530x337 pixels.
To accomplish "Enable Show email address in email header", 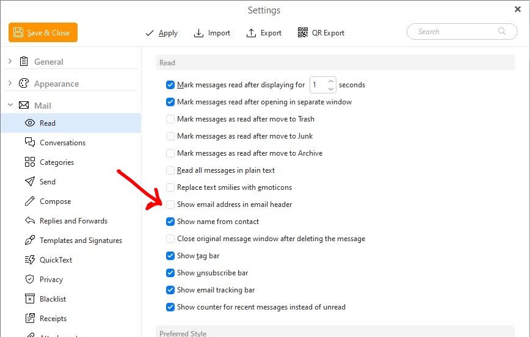I will click(x=170, y=205).
